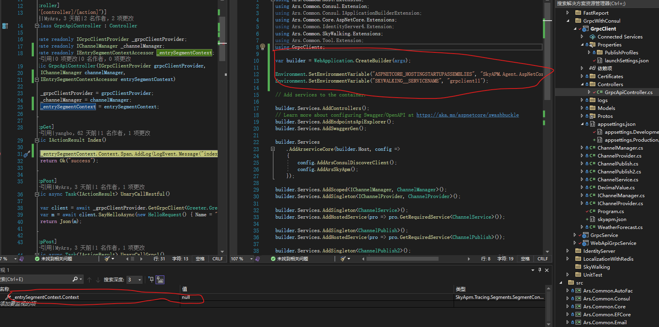
Task: Toggle the highlighted text-display icon in the watch toolbar
Action: (x=160, y=279)
